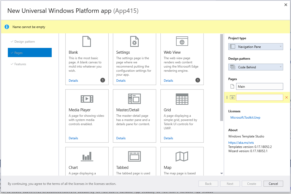Open Details link for Grid page

coord(168,138)
